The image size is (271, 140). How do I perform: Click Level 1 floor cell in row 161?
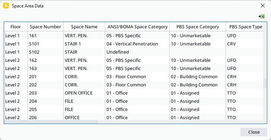pyautogui.click(x=16, y=36)
